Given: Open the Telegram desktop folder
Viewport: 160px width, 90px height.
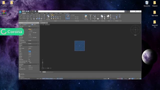Looking at the screenshot, I should click(x=155, y=4).
